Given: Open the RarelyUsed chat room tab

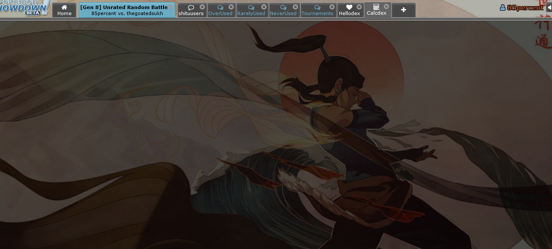Looking at the screenshot, I should (x=251, y=11).
